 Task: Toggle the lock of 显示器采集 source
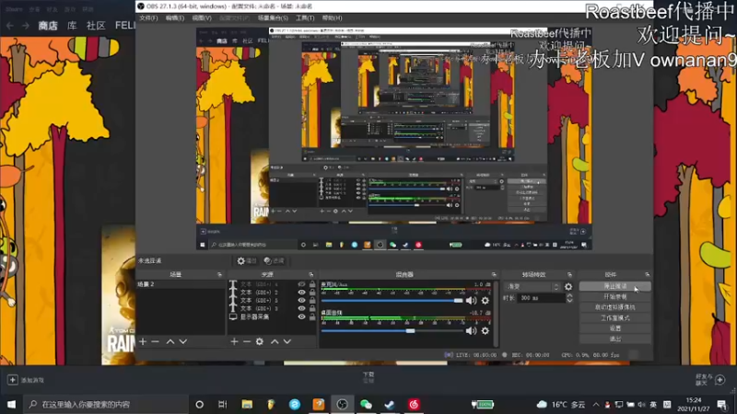tap(312, 316)
